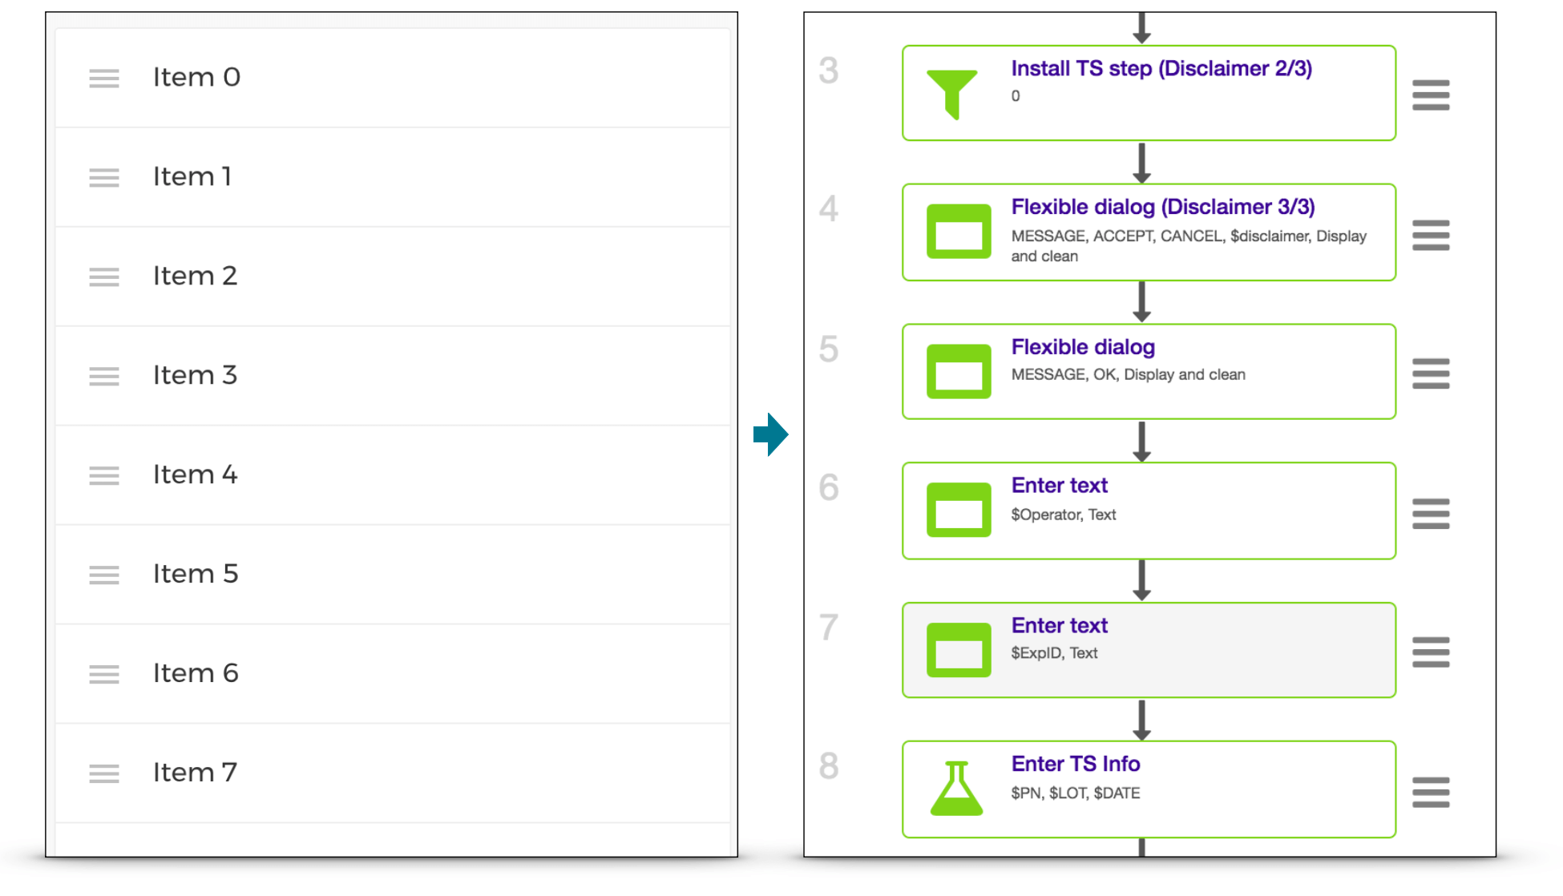Select the Item 1 list row
The width and height of the screenshot is (1563, 896).
tap(392, 177)
